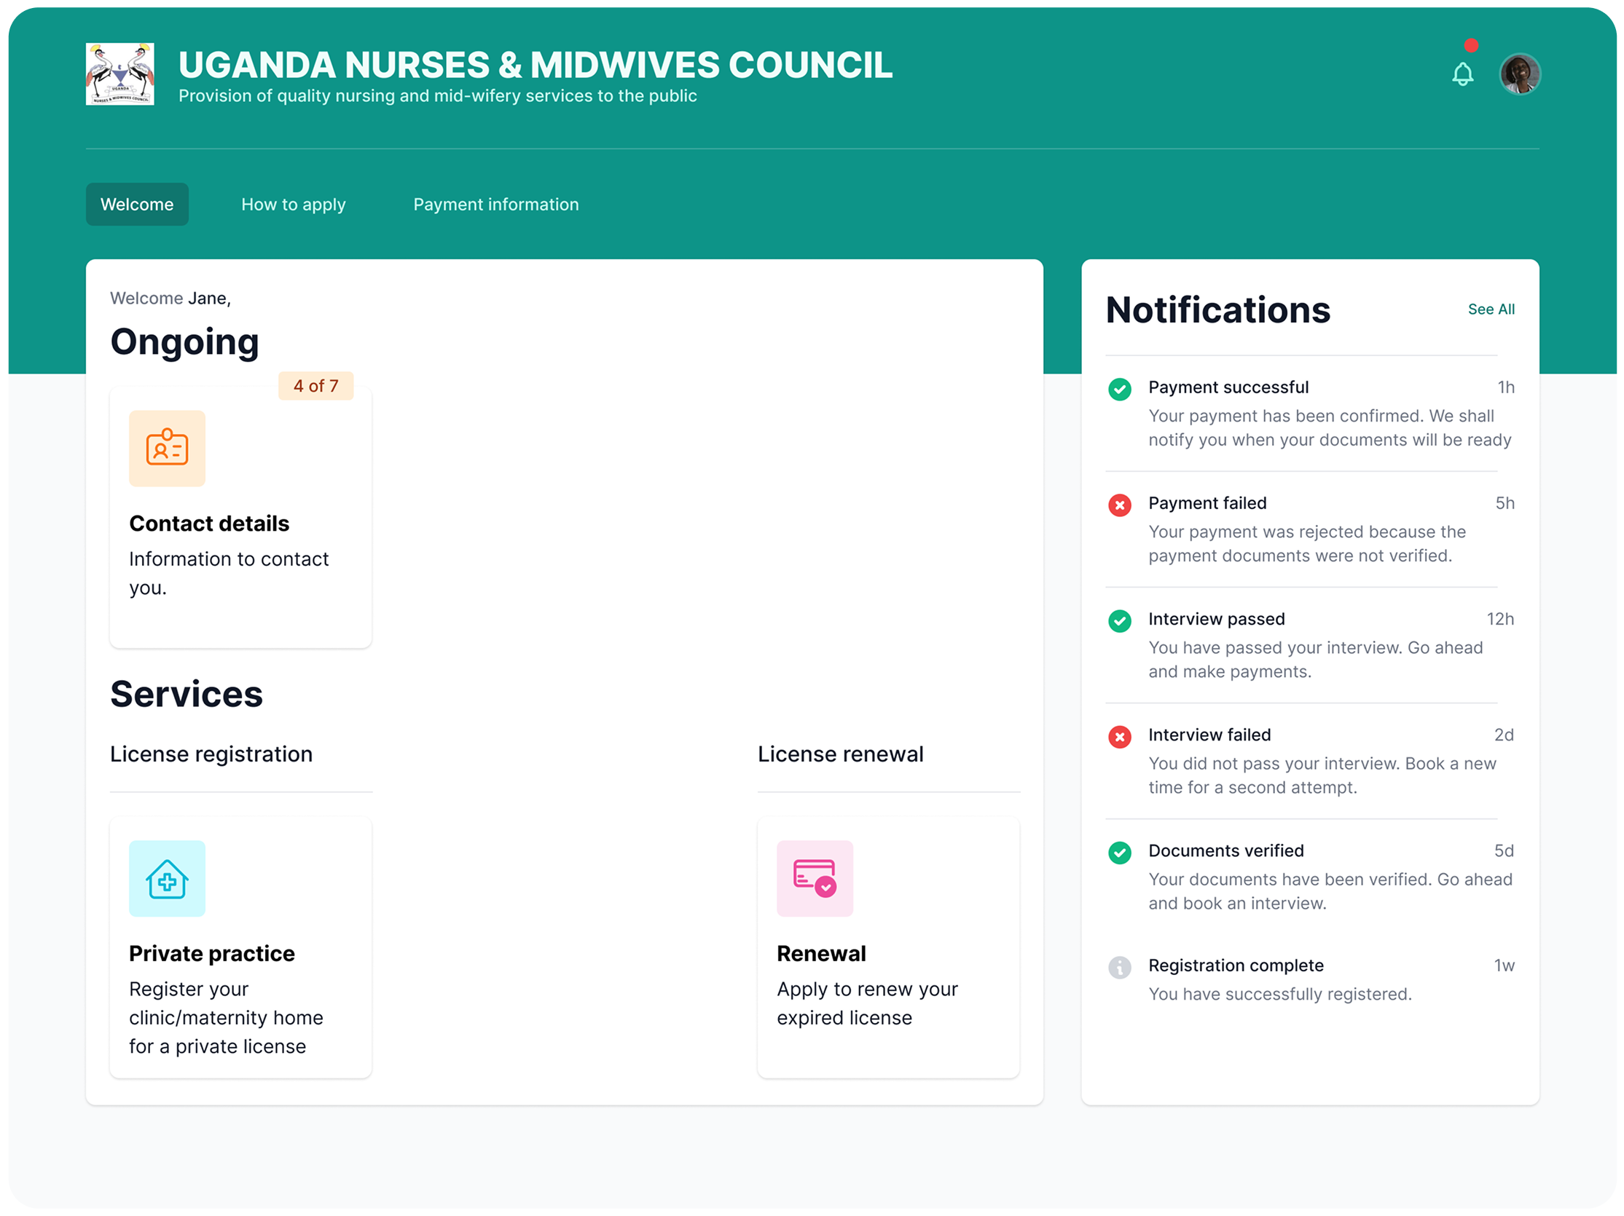Click Documents verified green check icon
The height and width of the screenshot is (1216, 1624).
click(1119, 853)
